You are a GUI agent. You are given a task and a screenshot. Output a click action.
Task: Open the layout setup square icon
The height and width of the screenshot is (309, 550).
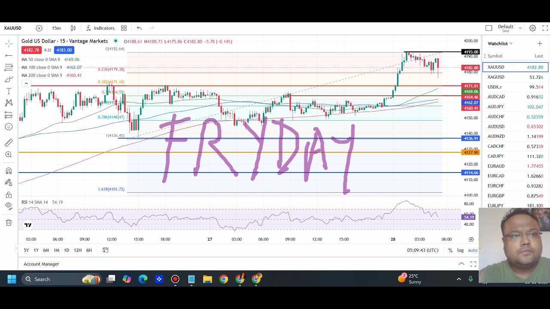coord(489,28)
